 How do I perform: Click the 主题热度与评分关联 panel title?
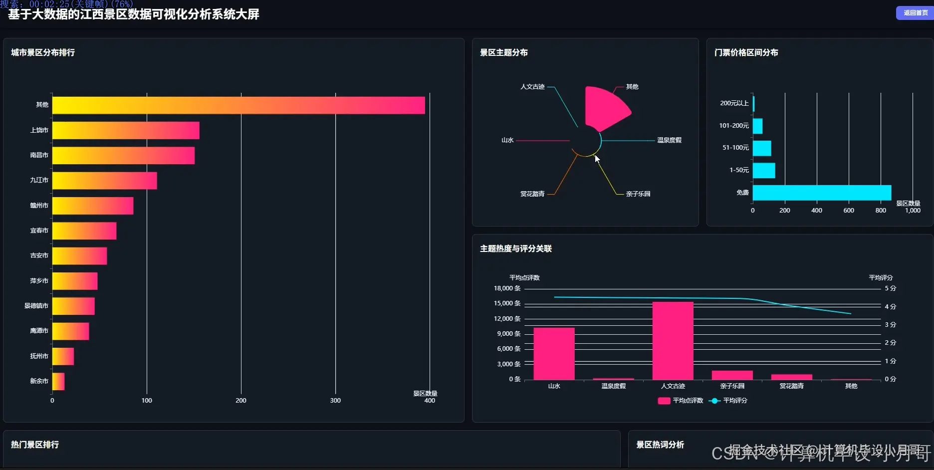(x=516, y=249)
